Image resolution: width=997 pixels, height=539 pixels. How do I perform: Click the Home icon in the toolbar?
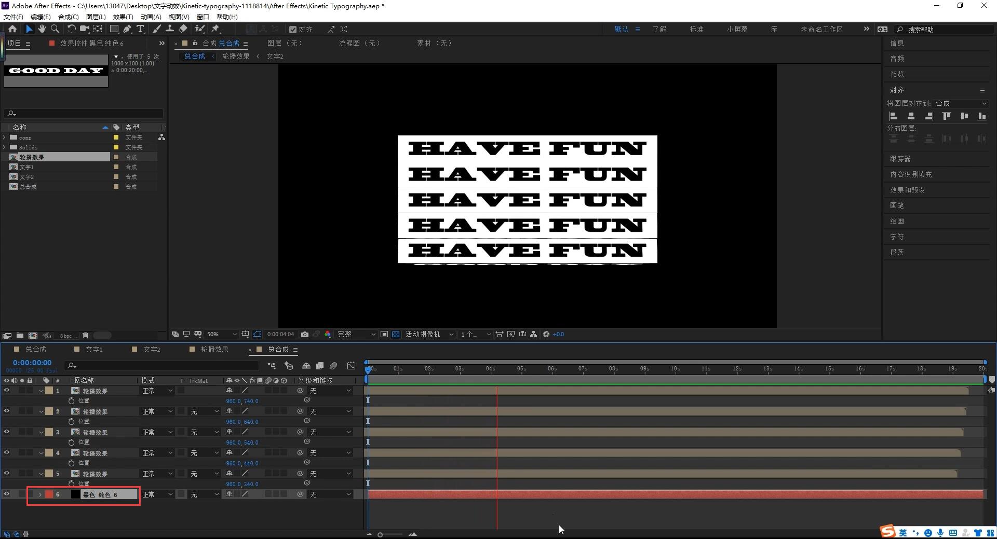[12, 29]
